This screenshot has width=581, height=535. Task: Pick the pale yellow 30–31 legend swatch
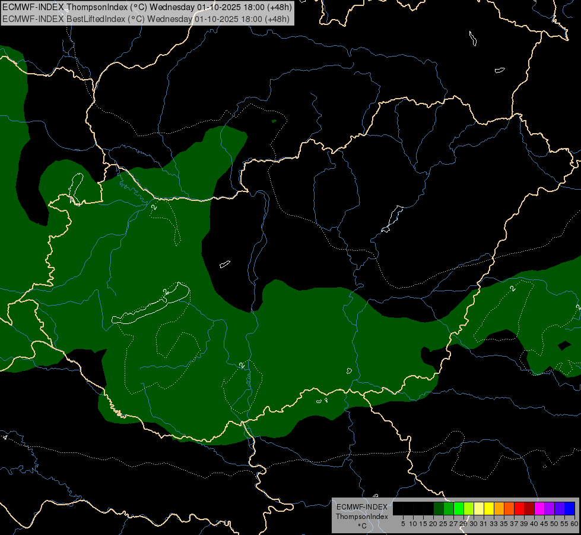[x=479, y=508]
